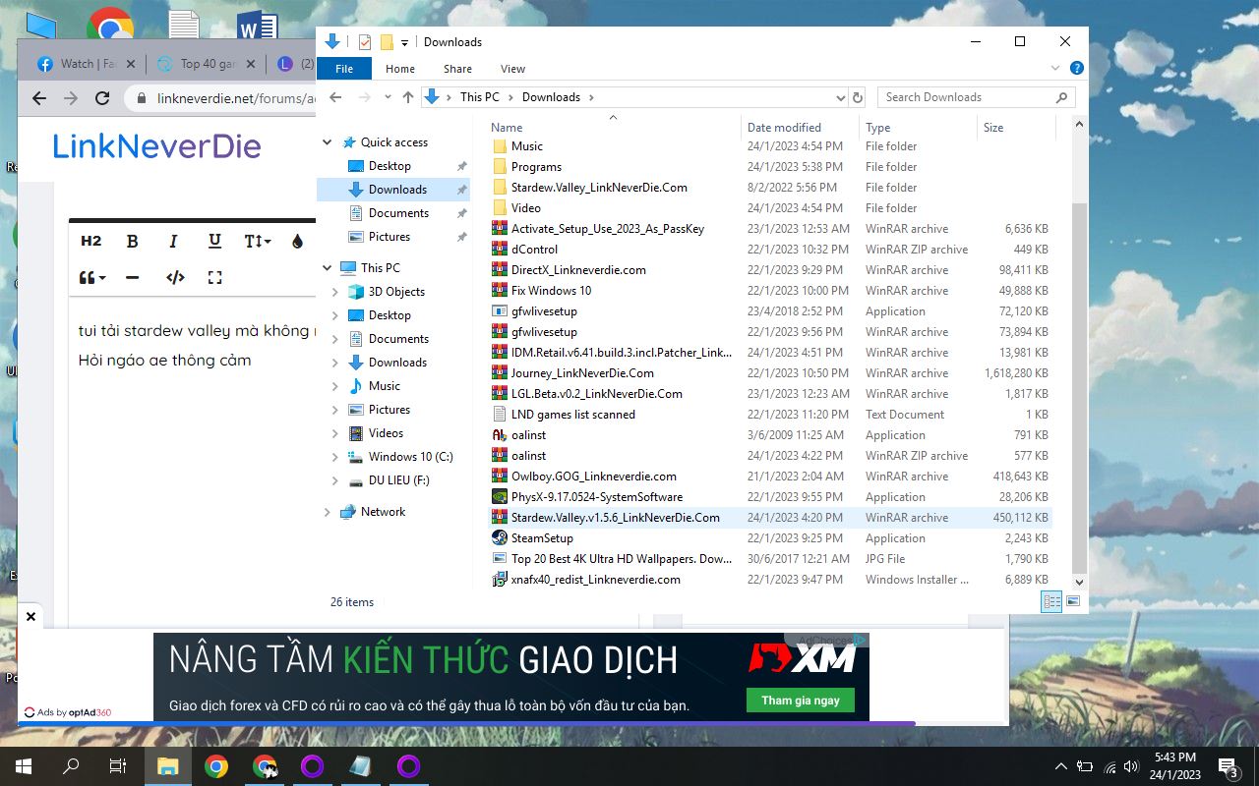Refresh the Downloads folder view
The width and height of the screenshot is (1259, 786).
[x=857, y=97]
